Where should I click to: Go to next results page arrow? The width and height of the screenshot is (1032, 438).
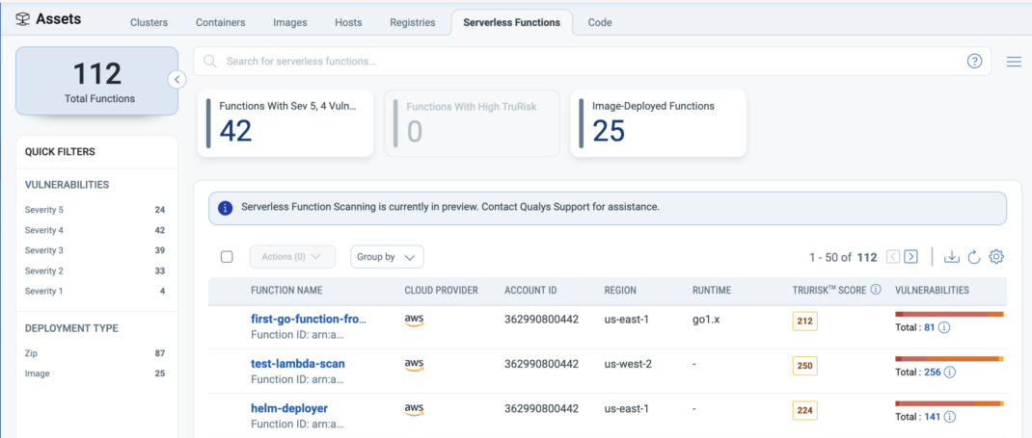tap(910, 257)
